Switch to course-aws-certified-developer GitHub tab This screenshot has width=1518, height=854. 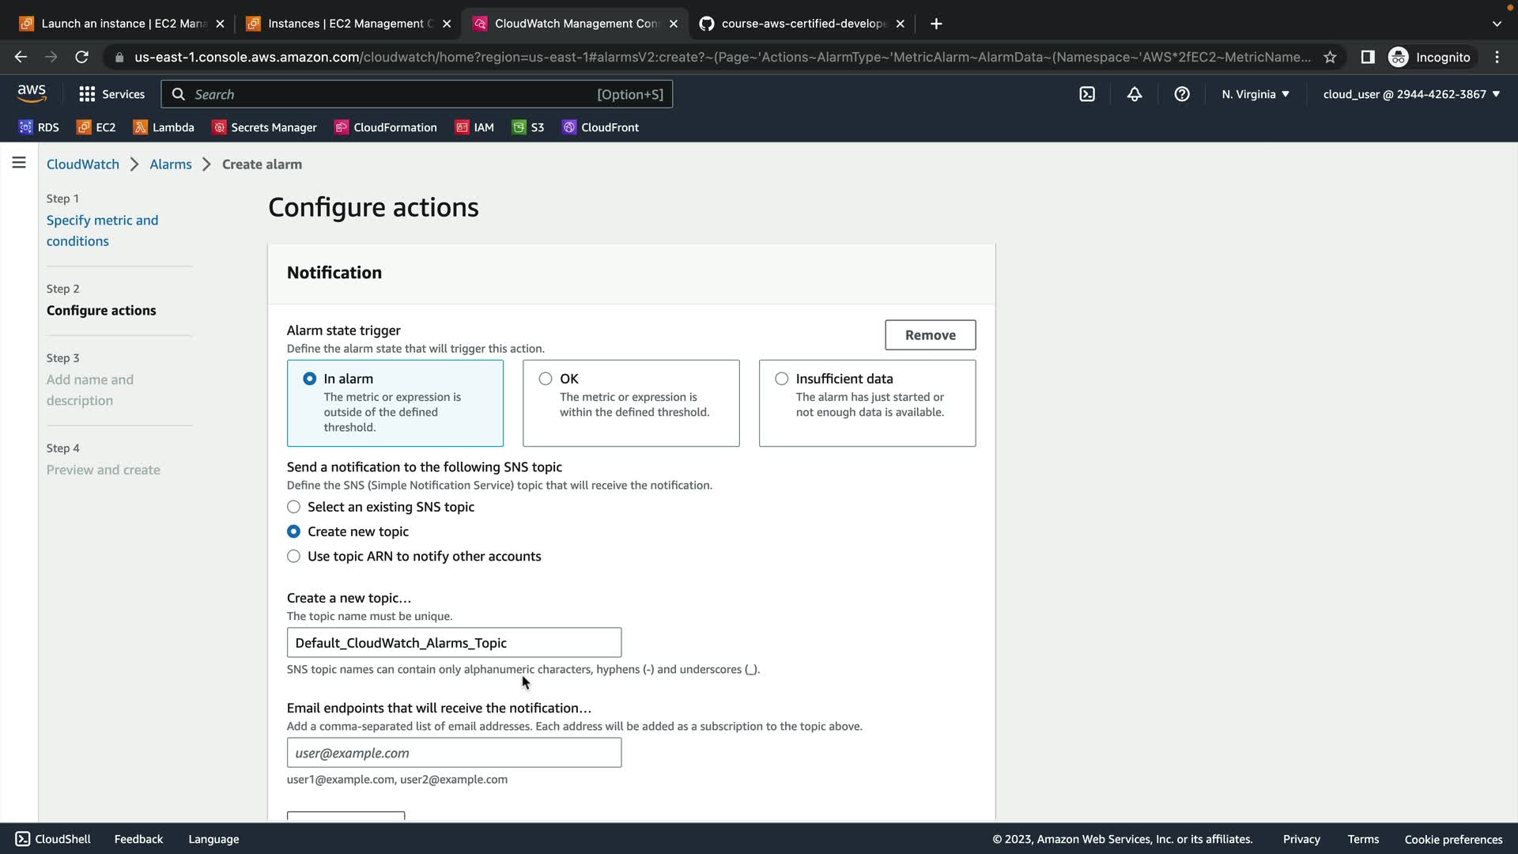[802, 24]
